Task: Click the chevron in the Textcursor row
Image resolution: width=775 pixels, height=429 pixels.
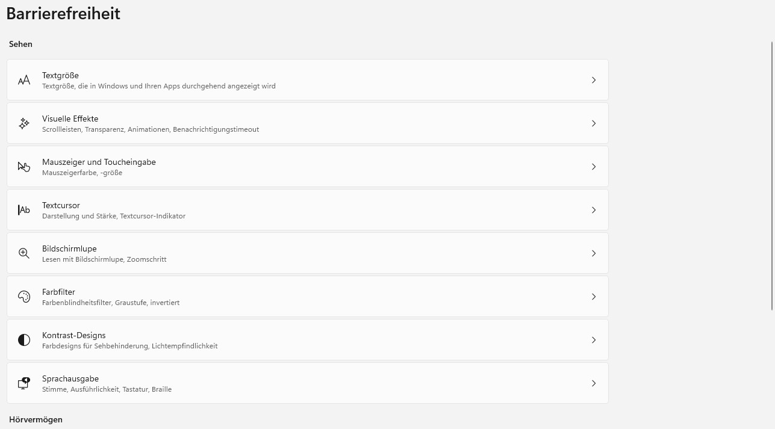Action: coord(594,210)
